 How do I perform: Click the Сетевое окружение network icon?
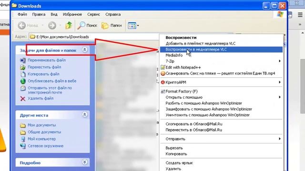[x=23, y=146]
